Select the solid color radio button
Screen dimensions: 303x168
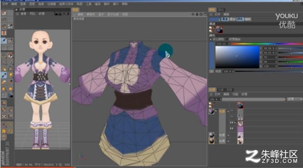click(211, 39)
